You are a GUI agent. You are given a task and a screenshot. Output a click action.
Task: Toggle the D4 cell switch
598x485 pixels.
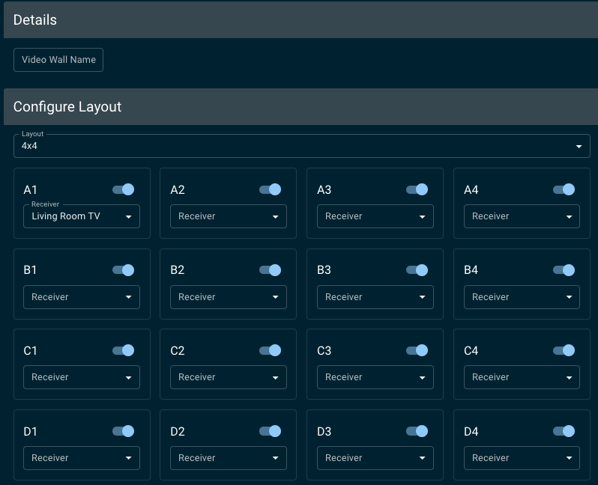pyautogui.click(x=564, y=431)
